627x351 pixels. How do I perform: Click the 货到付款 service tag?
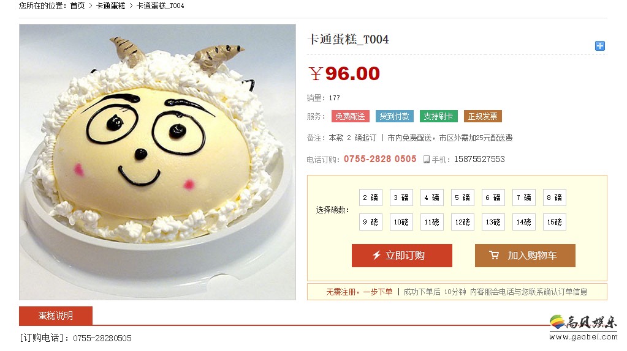coord(394,116)
